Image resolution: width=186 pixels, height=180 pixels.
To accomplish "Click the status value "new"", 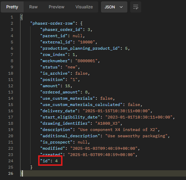I will (x=71, y=67).
